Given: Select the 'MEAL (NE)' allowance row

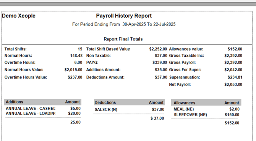Looking at the screenshot, I should pyautogui.click(x=184, y=109).
